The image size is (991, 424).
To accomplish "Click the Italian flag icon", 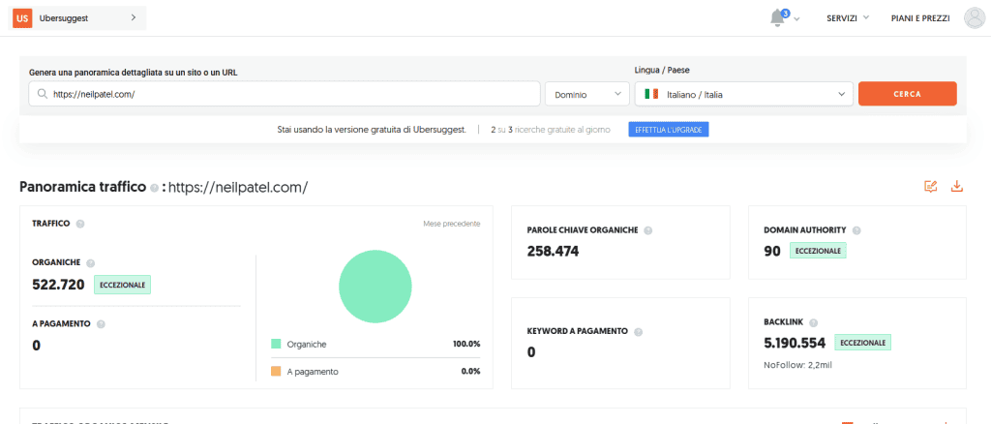I will pyautogui.click(x=651, y=94).
